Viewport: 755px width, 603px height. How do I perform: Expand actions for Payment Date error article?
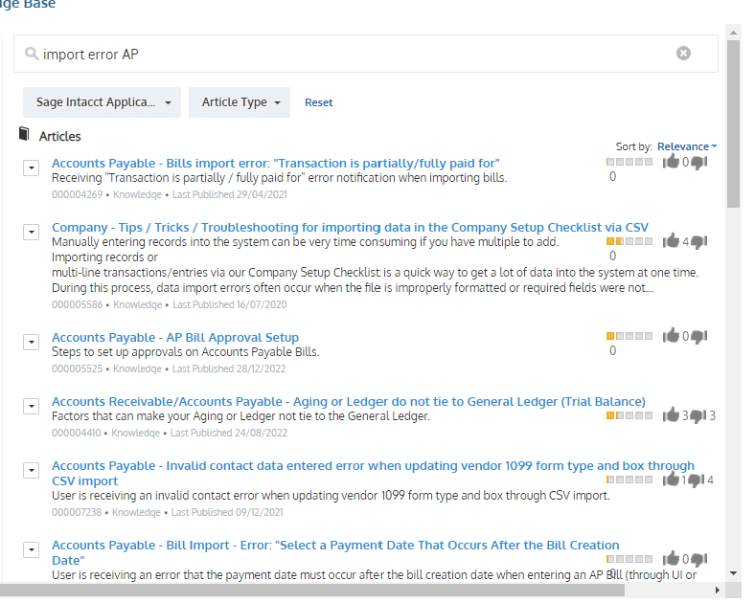click(x=32, y=549)
